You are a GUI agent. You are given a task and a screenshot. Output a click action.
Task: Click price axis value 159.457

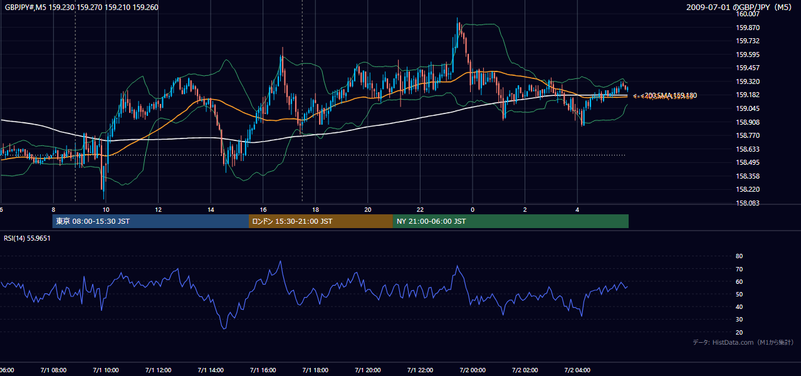tap(748, 68)
